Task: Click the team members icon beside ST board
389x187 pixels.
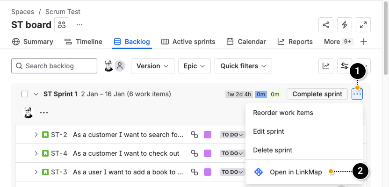Action: [62, 25]
